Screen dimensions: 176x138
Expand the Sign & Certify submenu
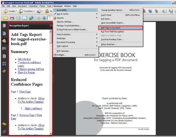point(97,14)
